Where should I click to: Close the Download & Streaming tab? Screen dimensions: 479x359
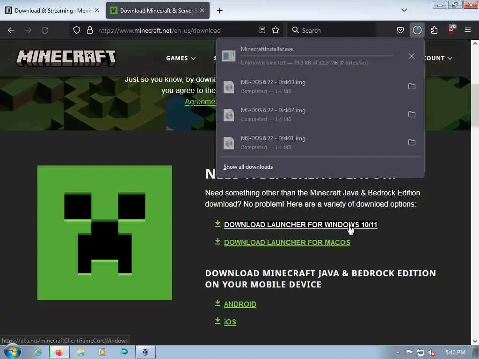point(97,10)
